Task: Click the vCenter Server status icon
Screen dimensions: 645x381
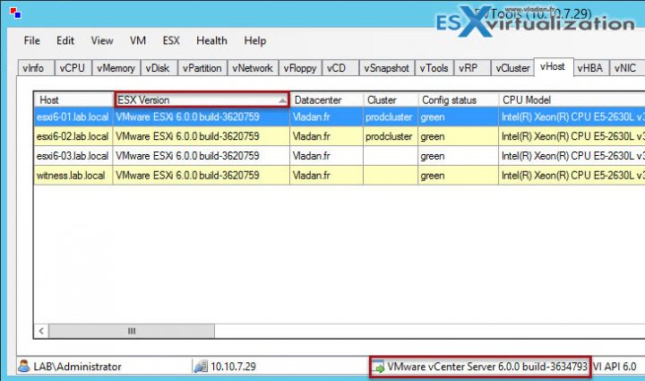Action: click(378, 366)
